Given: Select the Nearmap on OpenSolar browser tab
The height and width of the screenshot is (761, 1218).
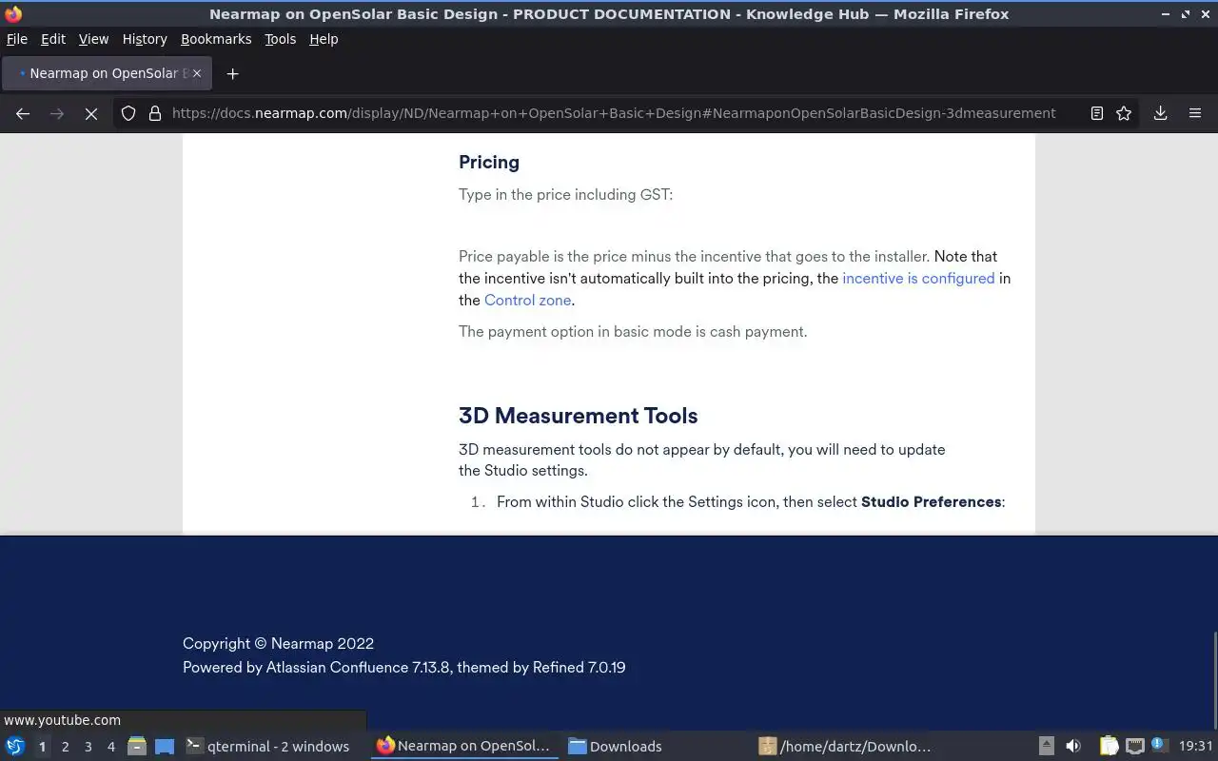Looking at the screenshot, I should (x=108, y=73).
